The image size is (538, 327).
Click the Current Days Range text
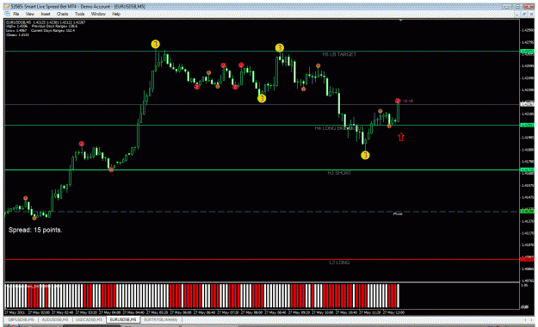53,30
